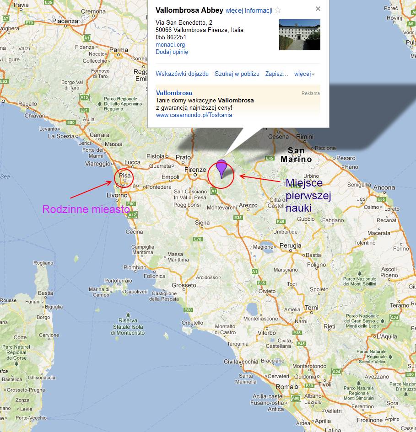
Task: Select "Szukaj w pobliżu" option
Action: (x=237, y=74)
